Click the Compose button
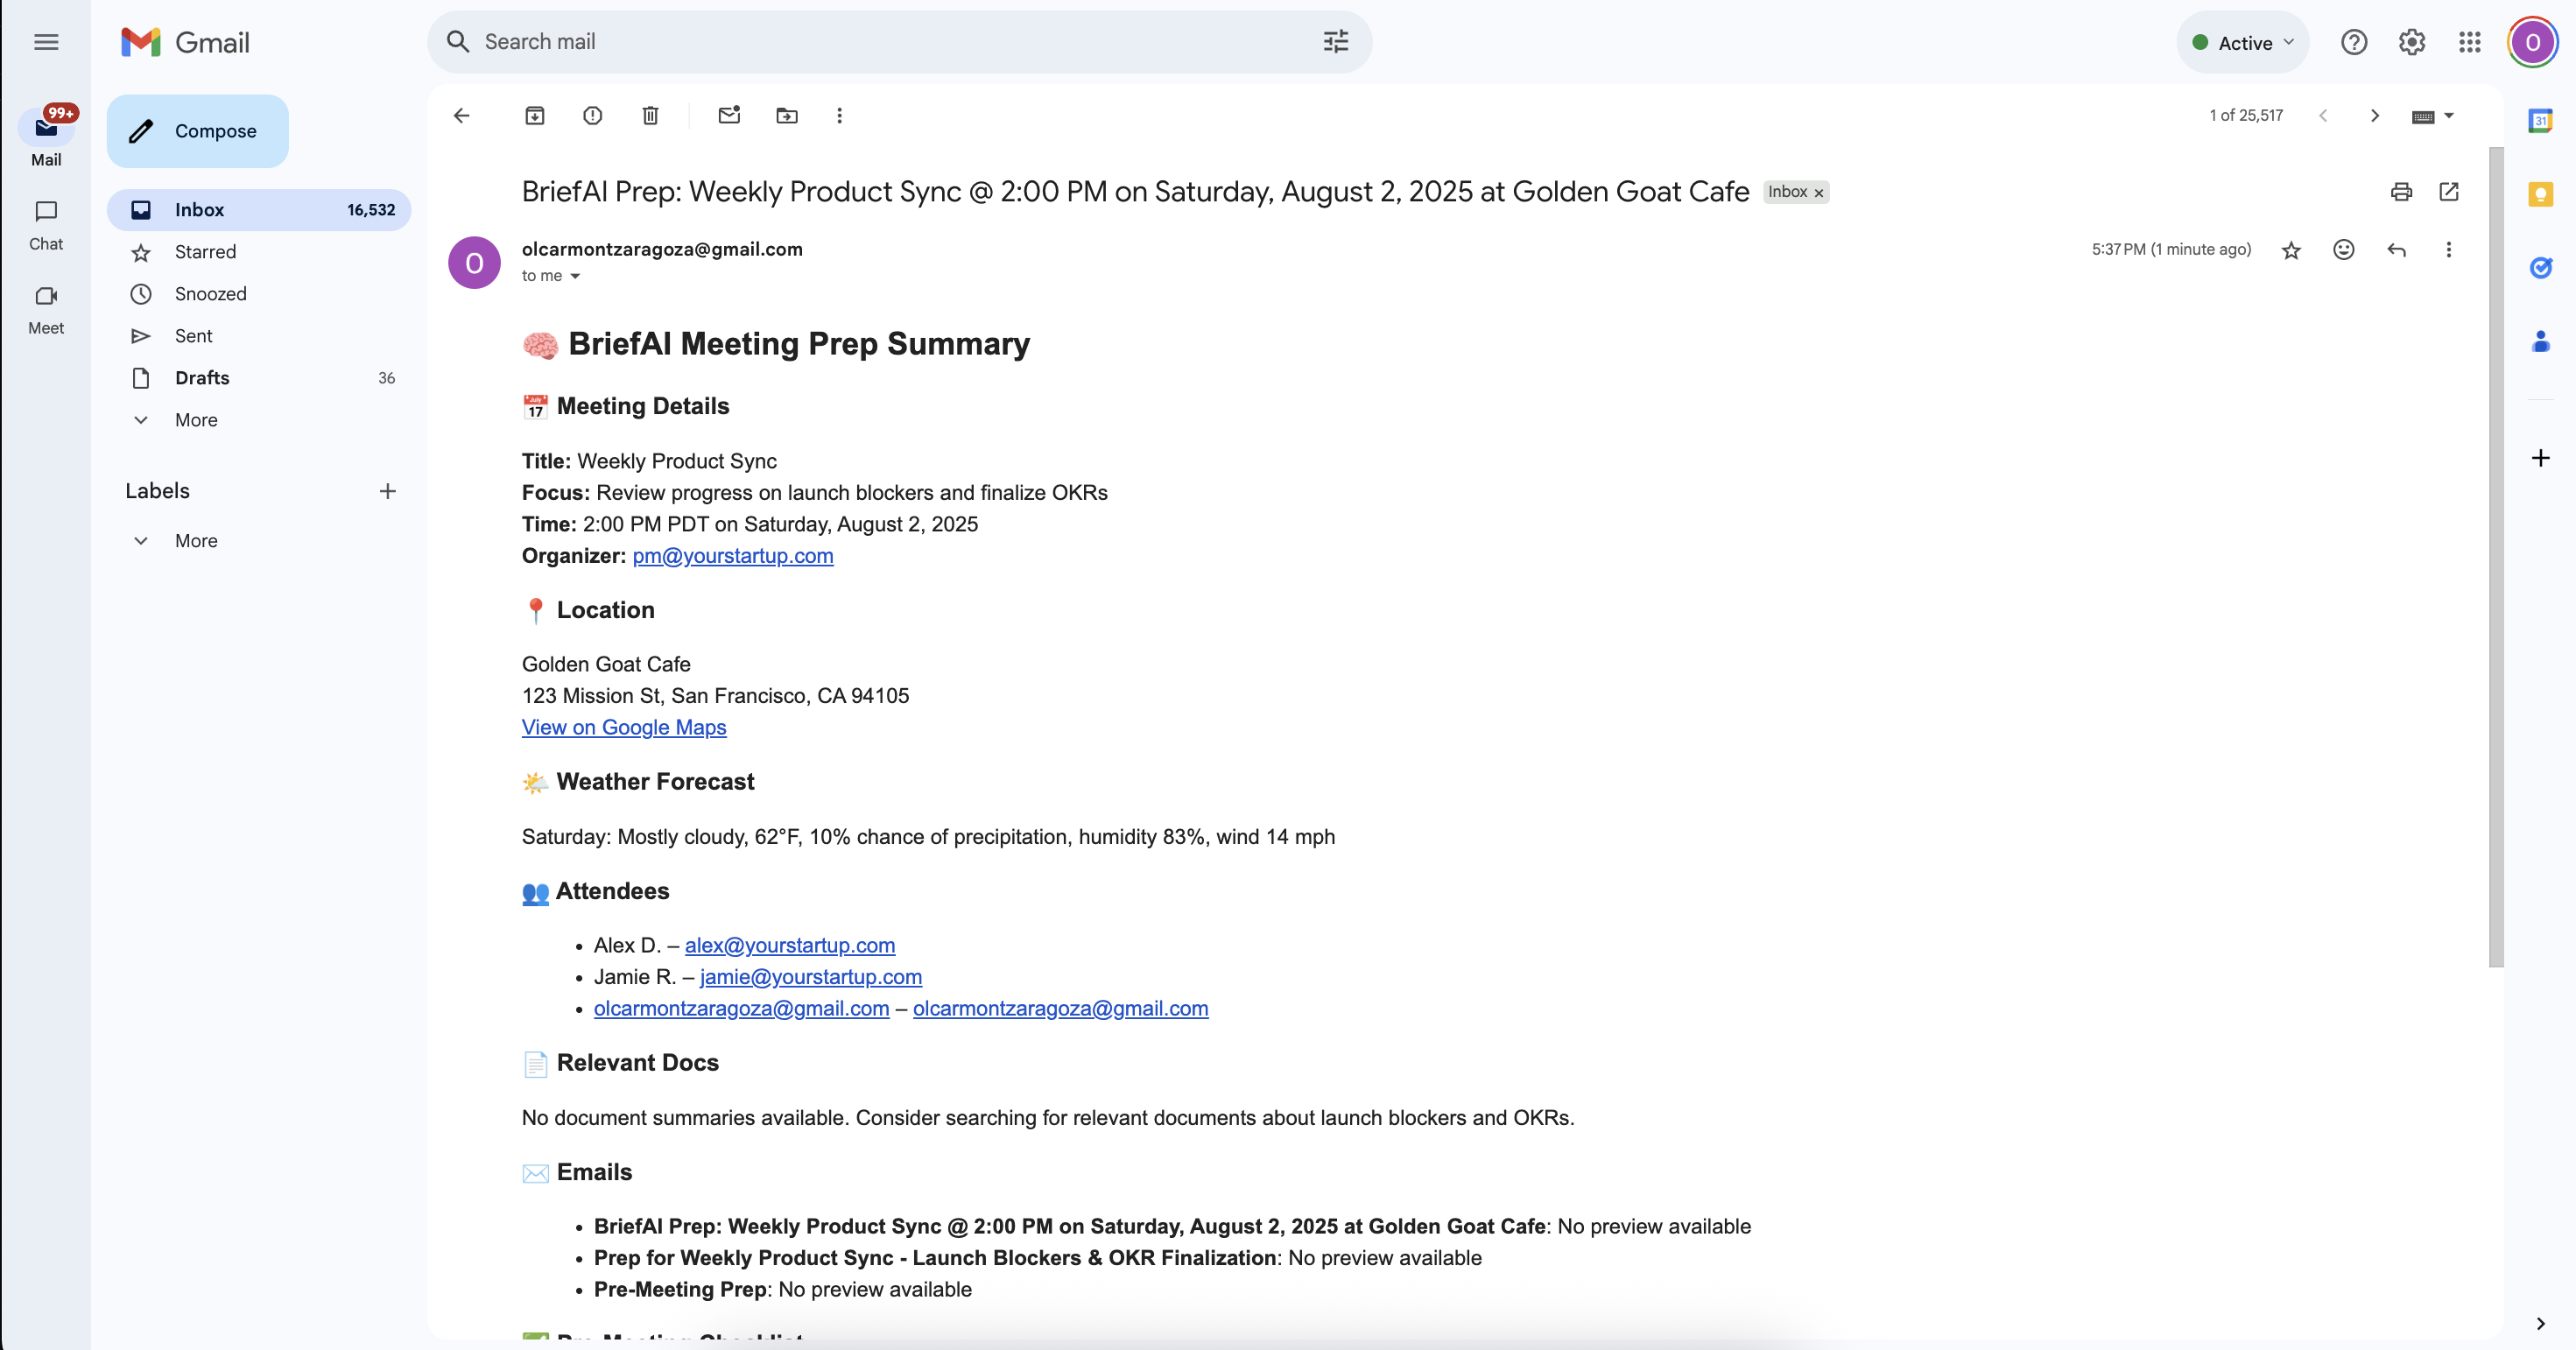The image size is (2576, 1350). (198, 131)
